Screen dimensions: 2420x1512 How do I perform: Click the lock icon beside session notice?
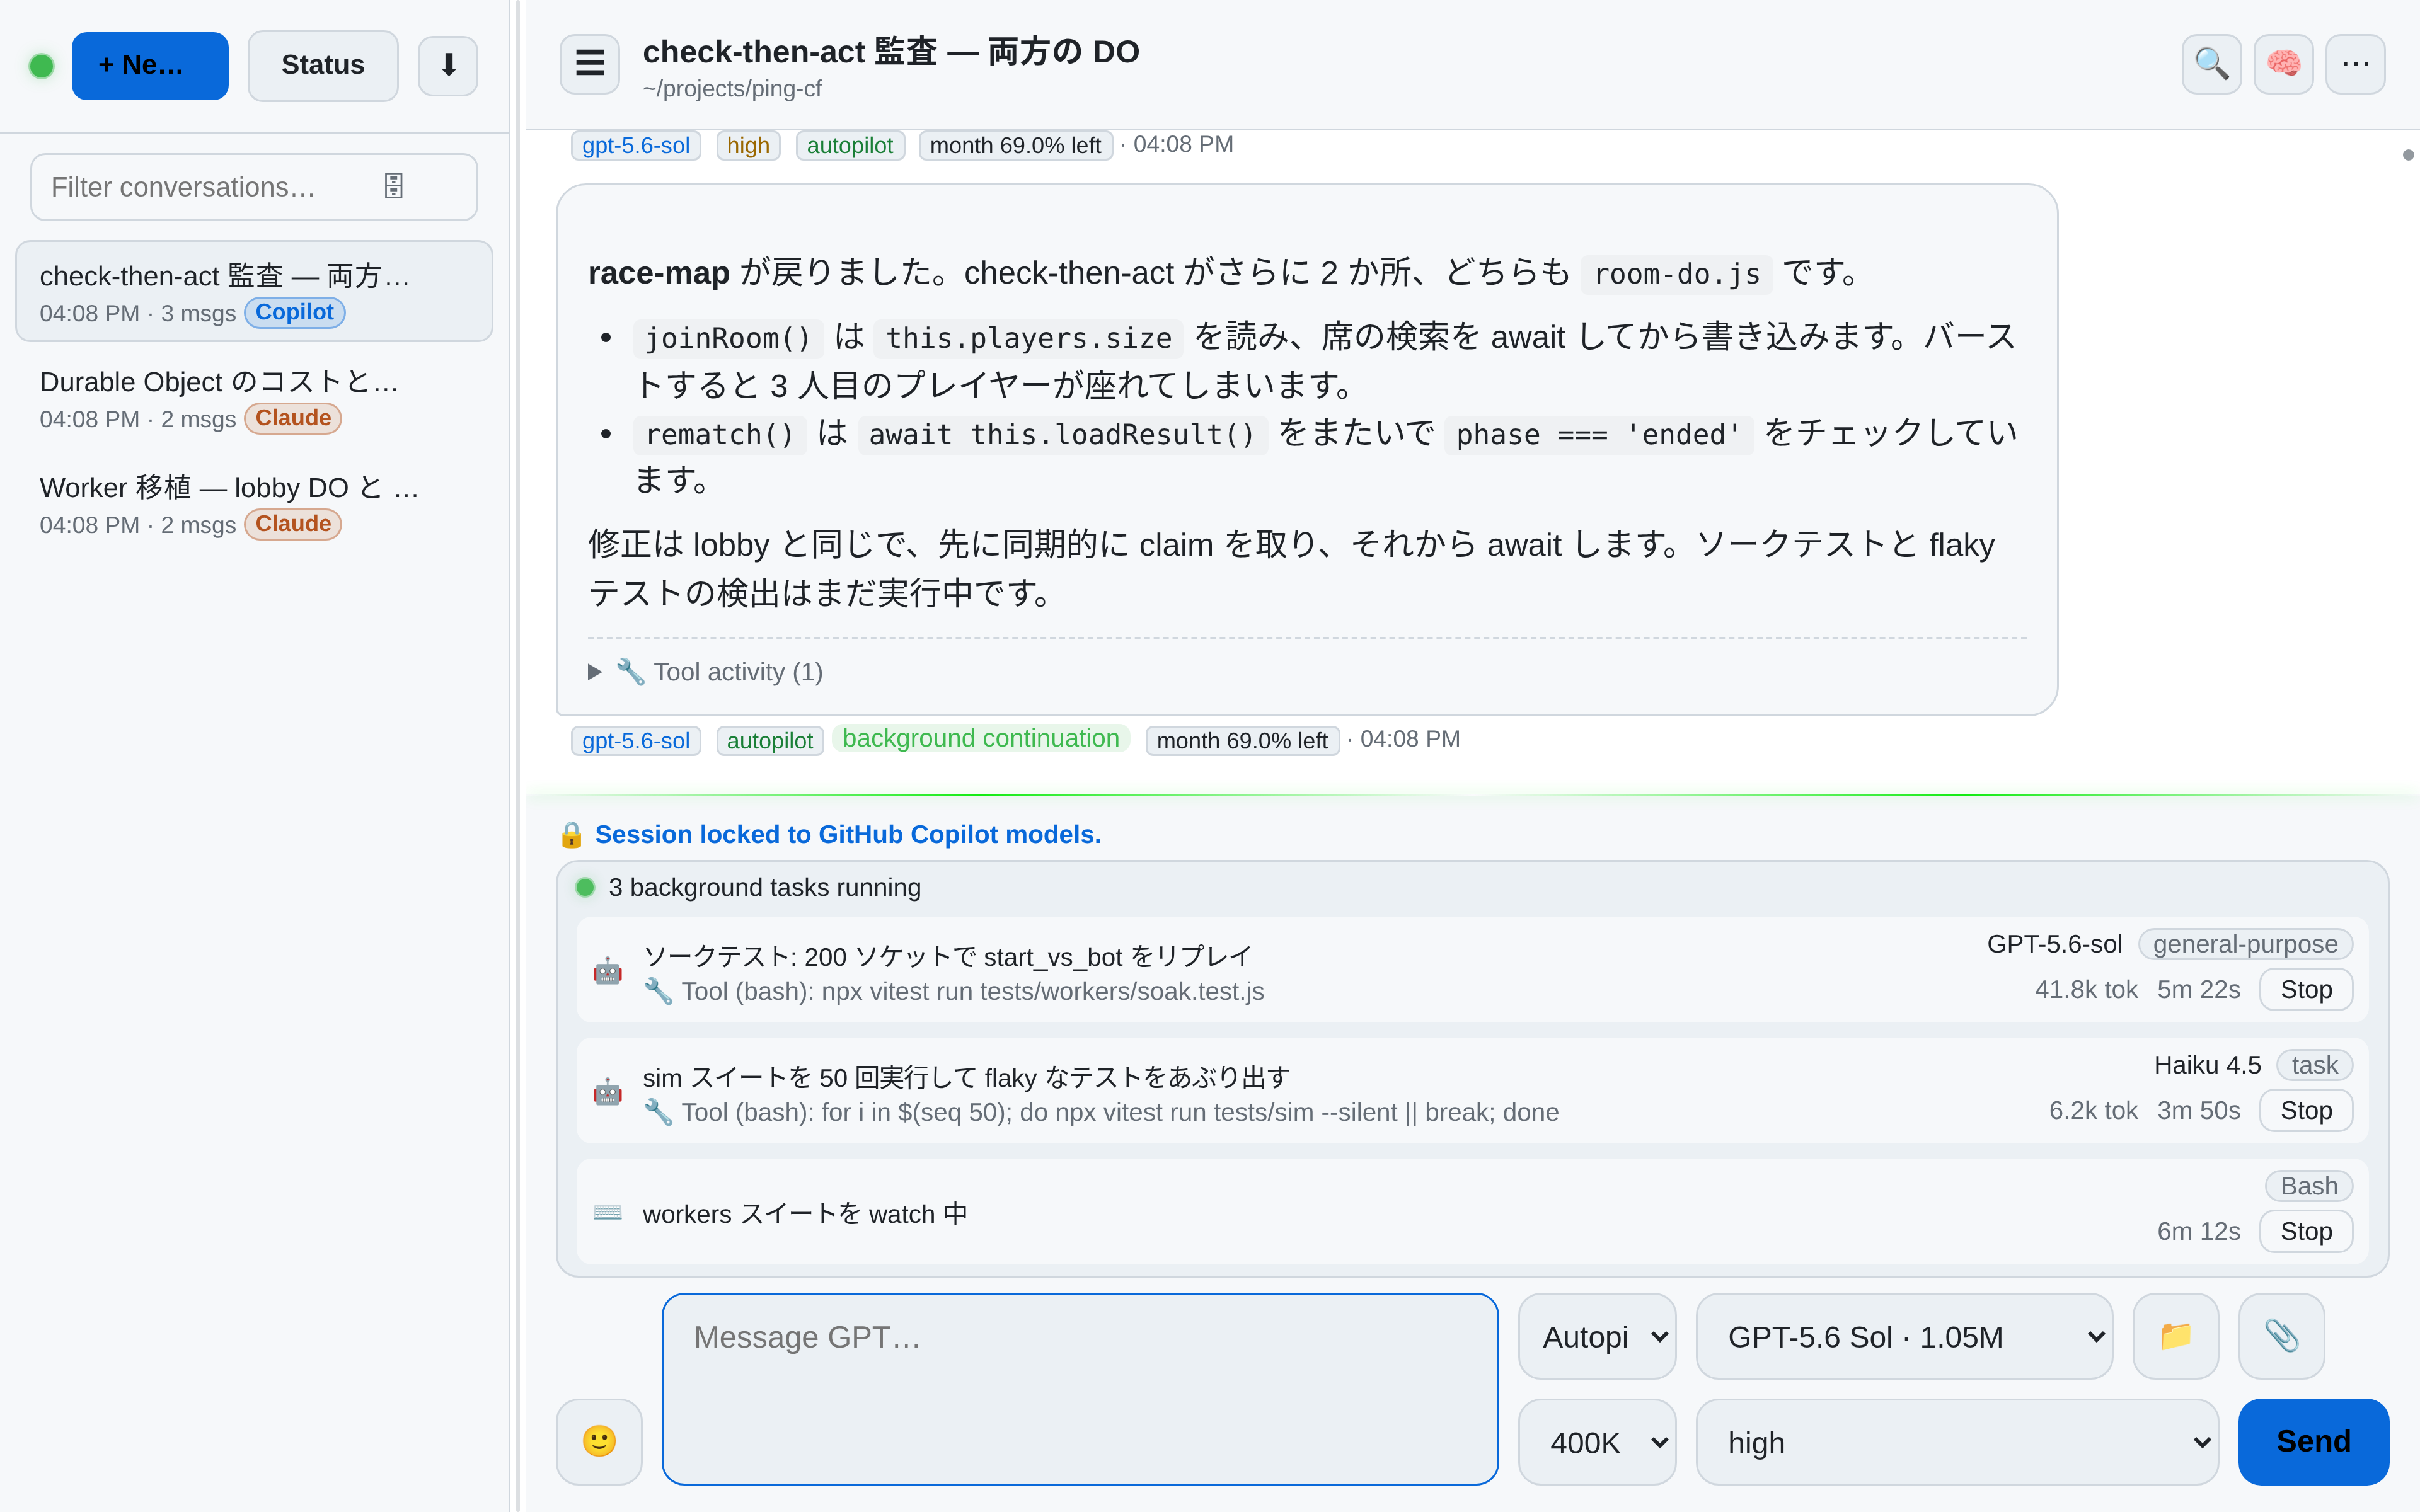click(x=571, y=834)
